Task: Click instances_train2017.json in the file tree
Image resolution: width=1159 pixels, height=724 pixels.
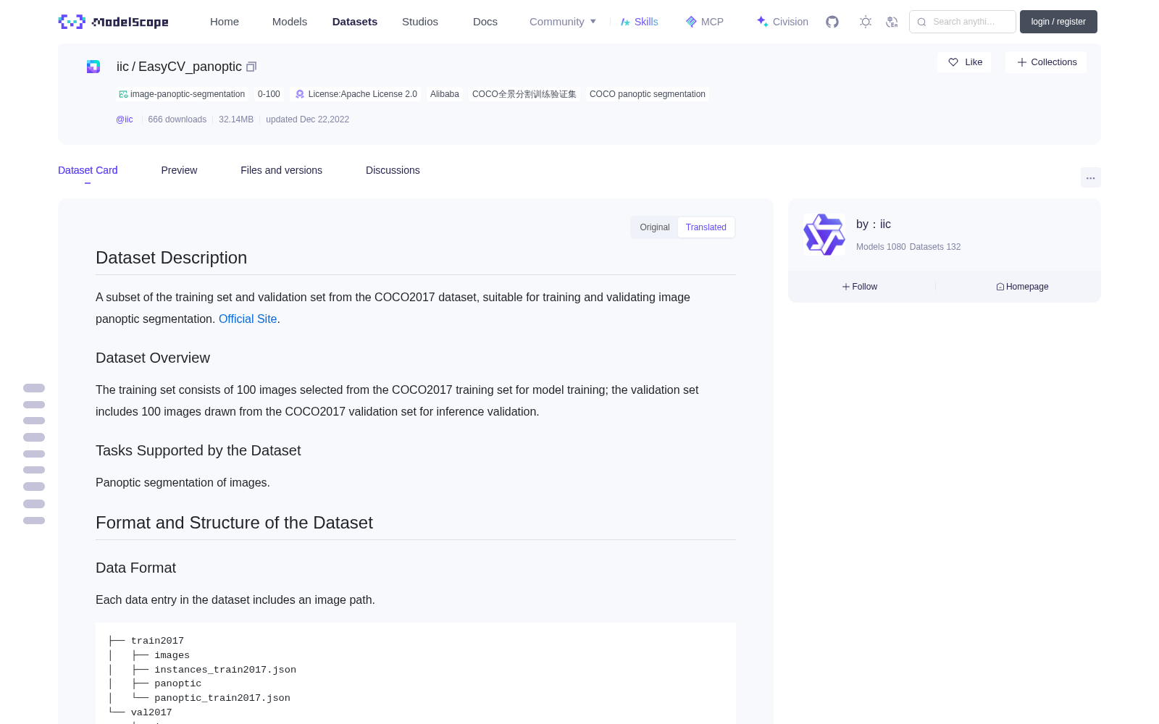Action: 225,670
